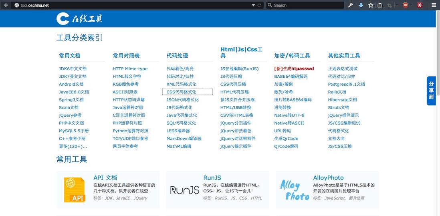Open RGB颜色参考 link
The width and height of the screenshot is (440, 216).
[x=126, y=84]
